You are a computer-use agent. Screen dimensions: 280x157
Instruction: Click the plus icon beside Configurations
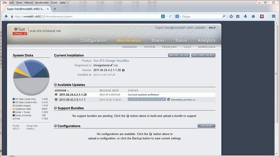tap(56, 126)
